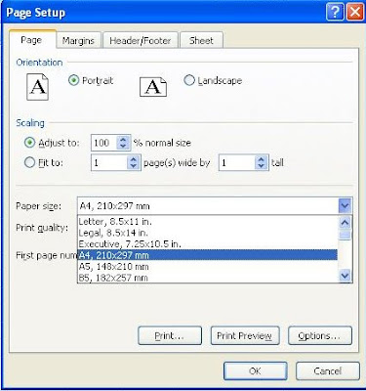The image size is (366, 391).
Task: Switch to the Page tab
Action: (31, 40)
